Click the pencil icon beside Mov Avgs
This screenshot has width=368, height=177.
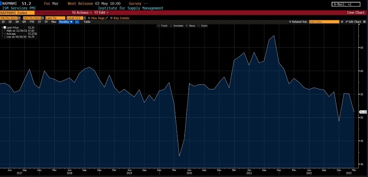click(107, 18)
